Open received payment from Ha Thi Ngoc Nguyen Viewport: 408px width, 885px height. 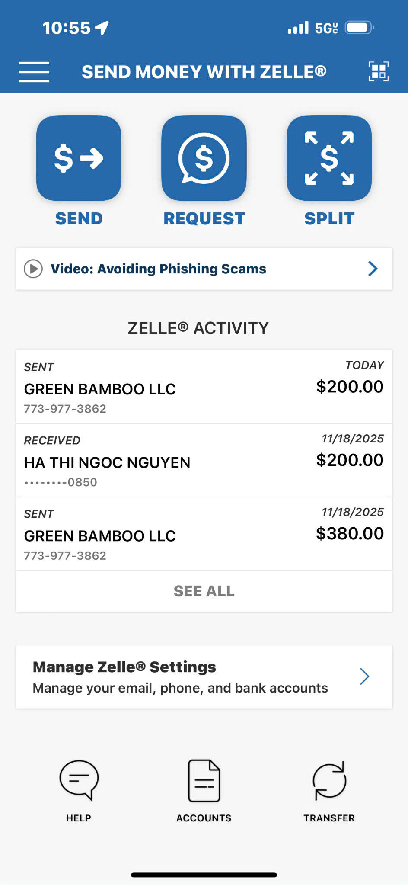[x=204, y=461]
